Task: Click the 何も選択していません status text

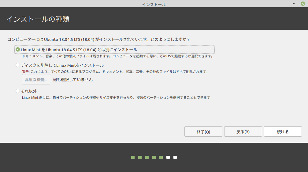Action: [73, 80]
